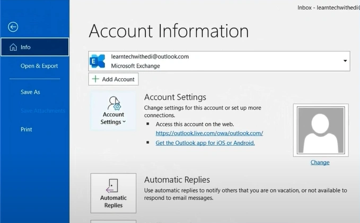
Task: Click the learntechwithedi@outlook.com email text
Action: pyautogui.click(x=150, y=57)
